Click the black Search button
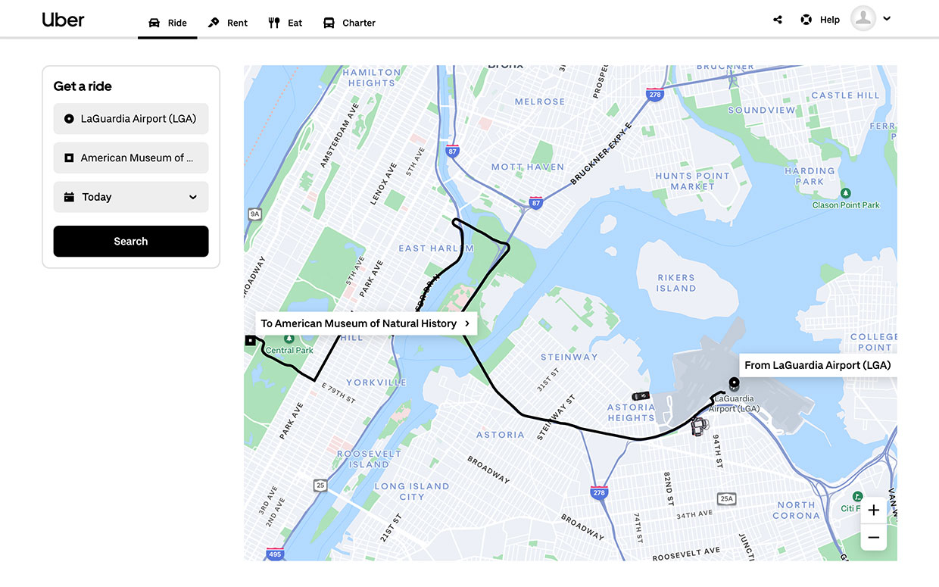 tap(131, 242)
